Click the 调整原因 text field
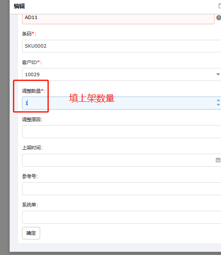Screen dimensions: 221x255 [x=121, y=132]
